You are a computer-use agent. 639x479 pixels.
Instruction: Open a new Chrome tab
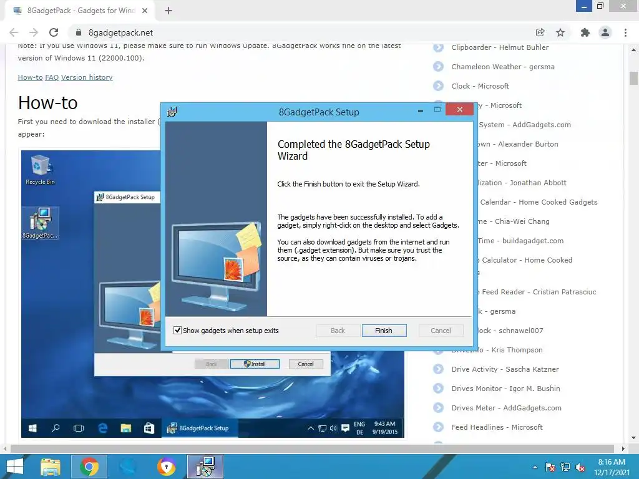(168, 11)
